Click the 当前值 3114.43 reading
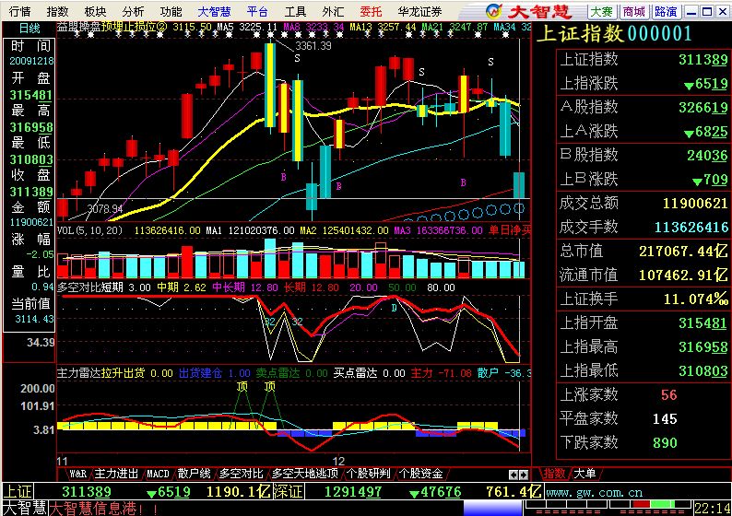Screen dimensions: 732x516 point(34,319)
